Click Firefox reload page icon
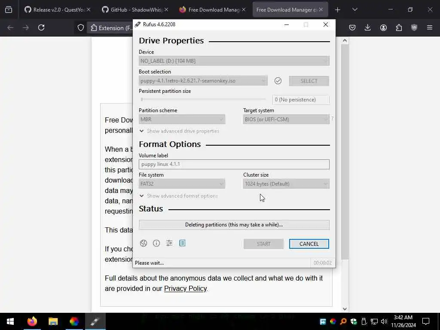 [x=41, y=27]
